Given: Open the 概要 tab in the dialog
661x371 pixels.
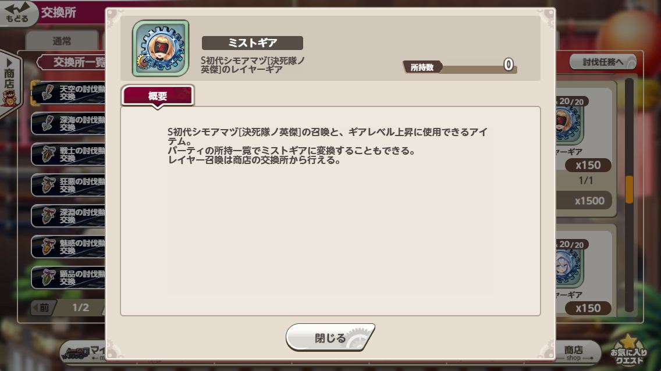Looking at the screenshot, I should pyautogui.click(x=158, y=95).
